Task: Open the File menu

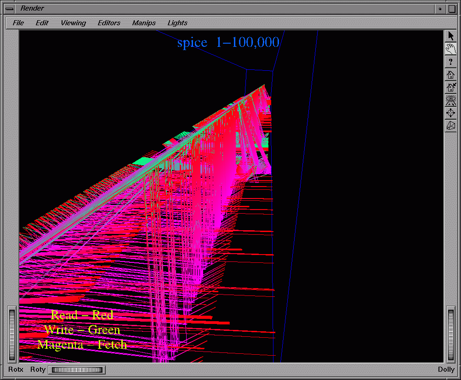Action: pos(18,23)
